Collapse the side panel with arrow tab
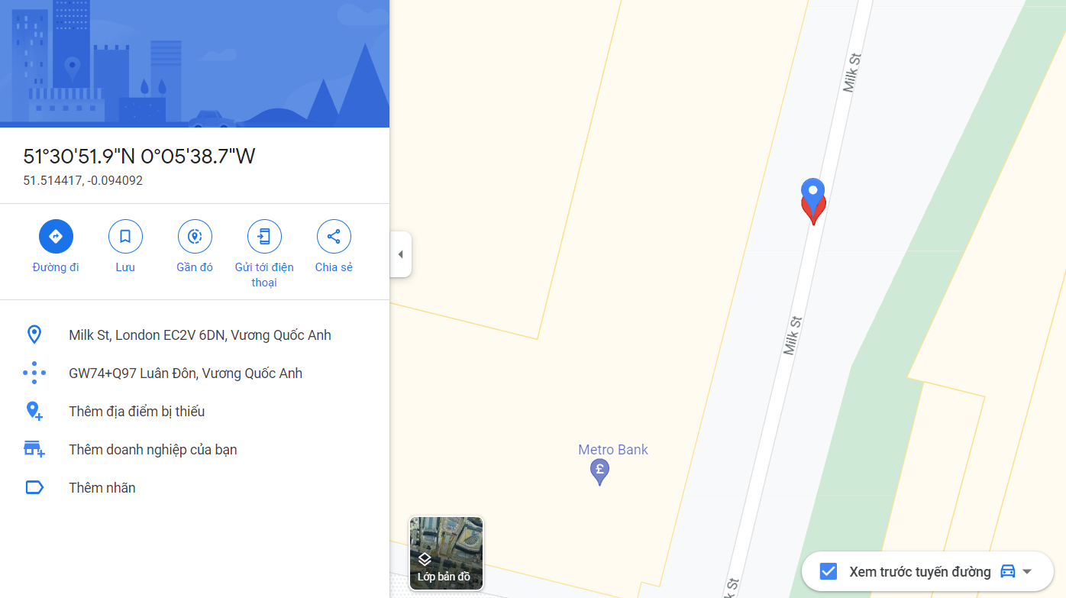The height and width of the screenshot is (598, 1066). pos(401,254)
